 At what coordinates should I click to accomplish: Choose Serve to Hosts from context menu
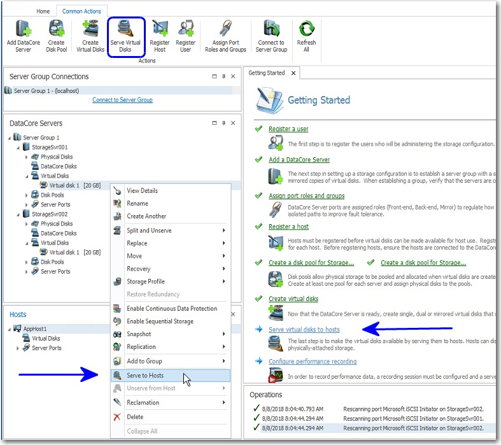[145, 376]
